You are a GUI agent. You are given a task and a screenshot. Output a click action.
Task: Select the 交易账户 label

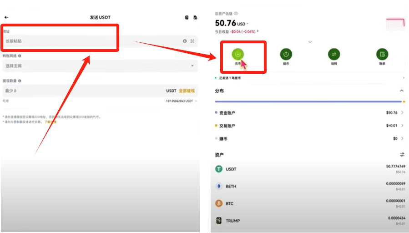227,126
